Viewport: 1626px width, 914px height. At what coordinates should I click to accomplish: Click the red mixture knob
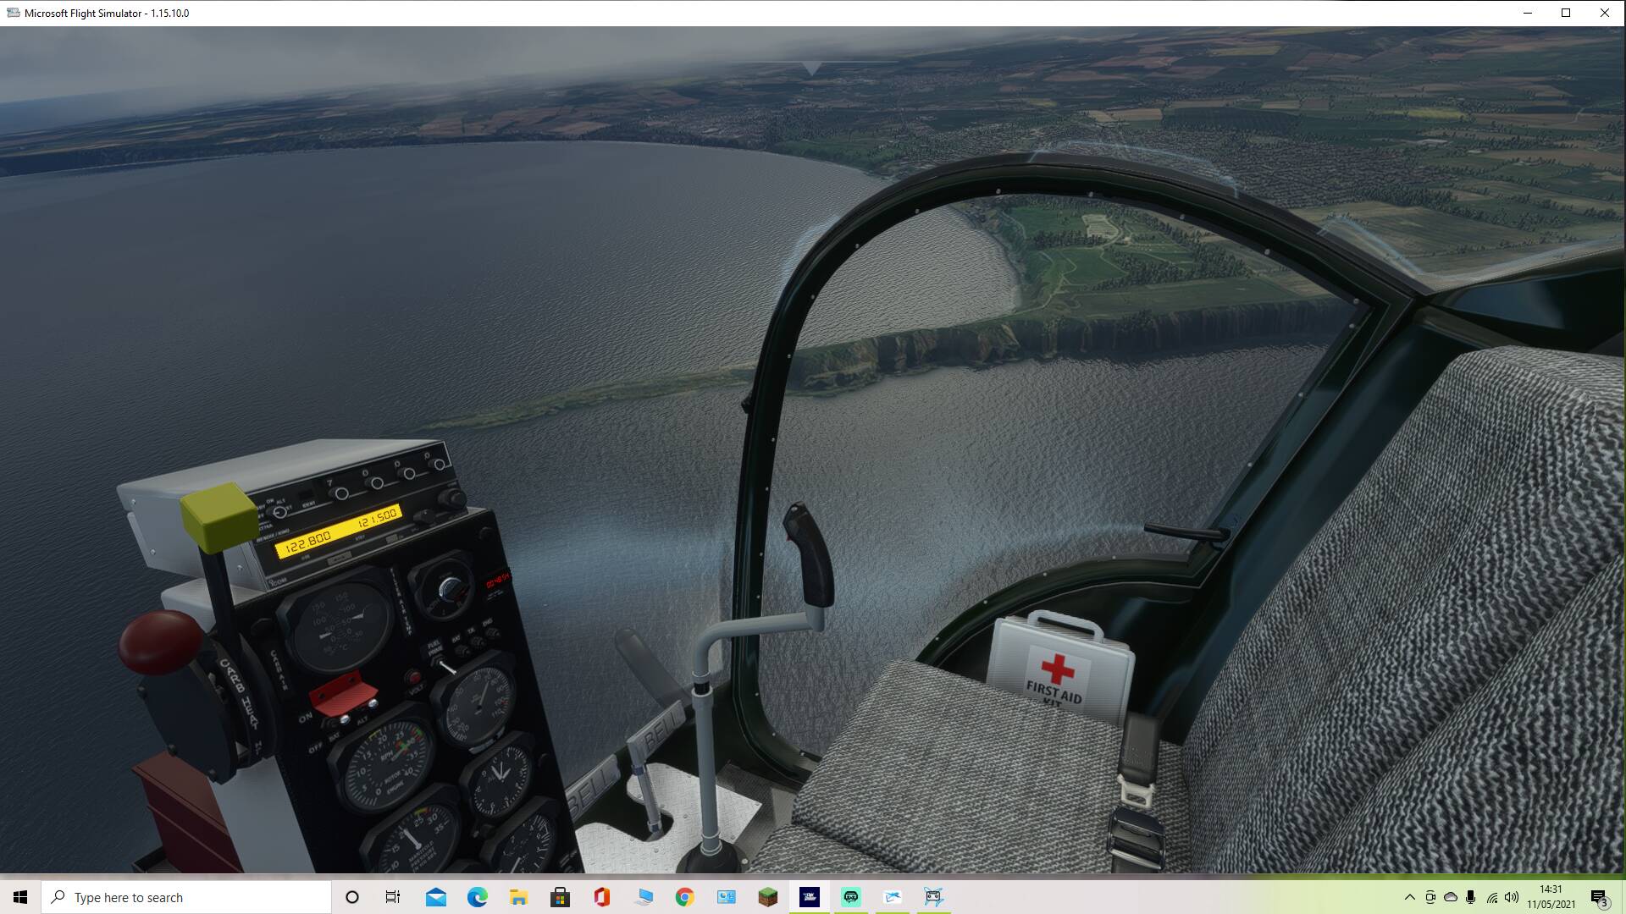(159, 641)
